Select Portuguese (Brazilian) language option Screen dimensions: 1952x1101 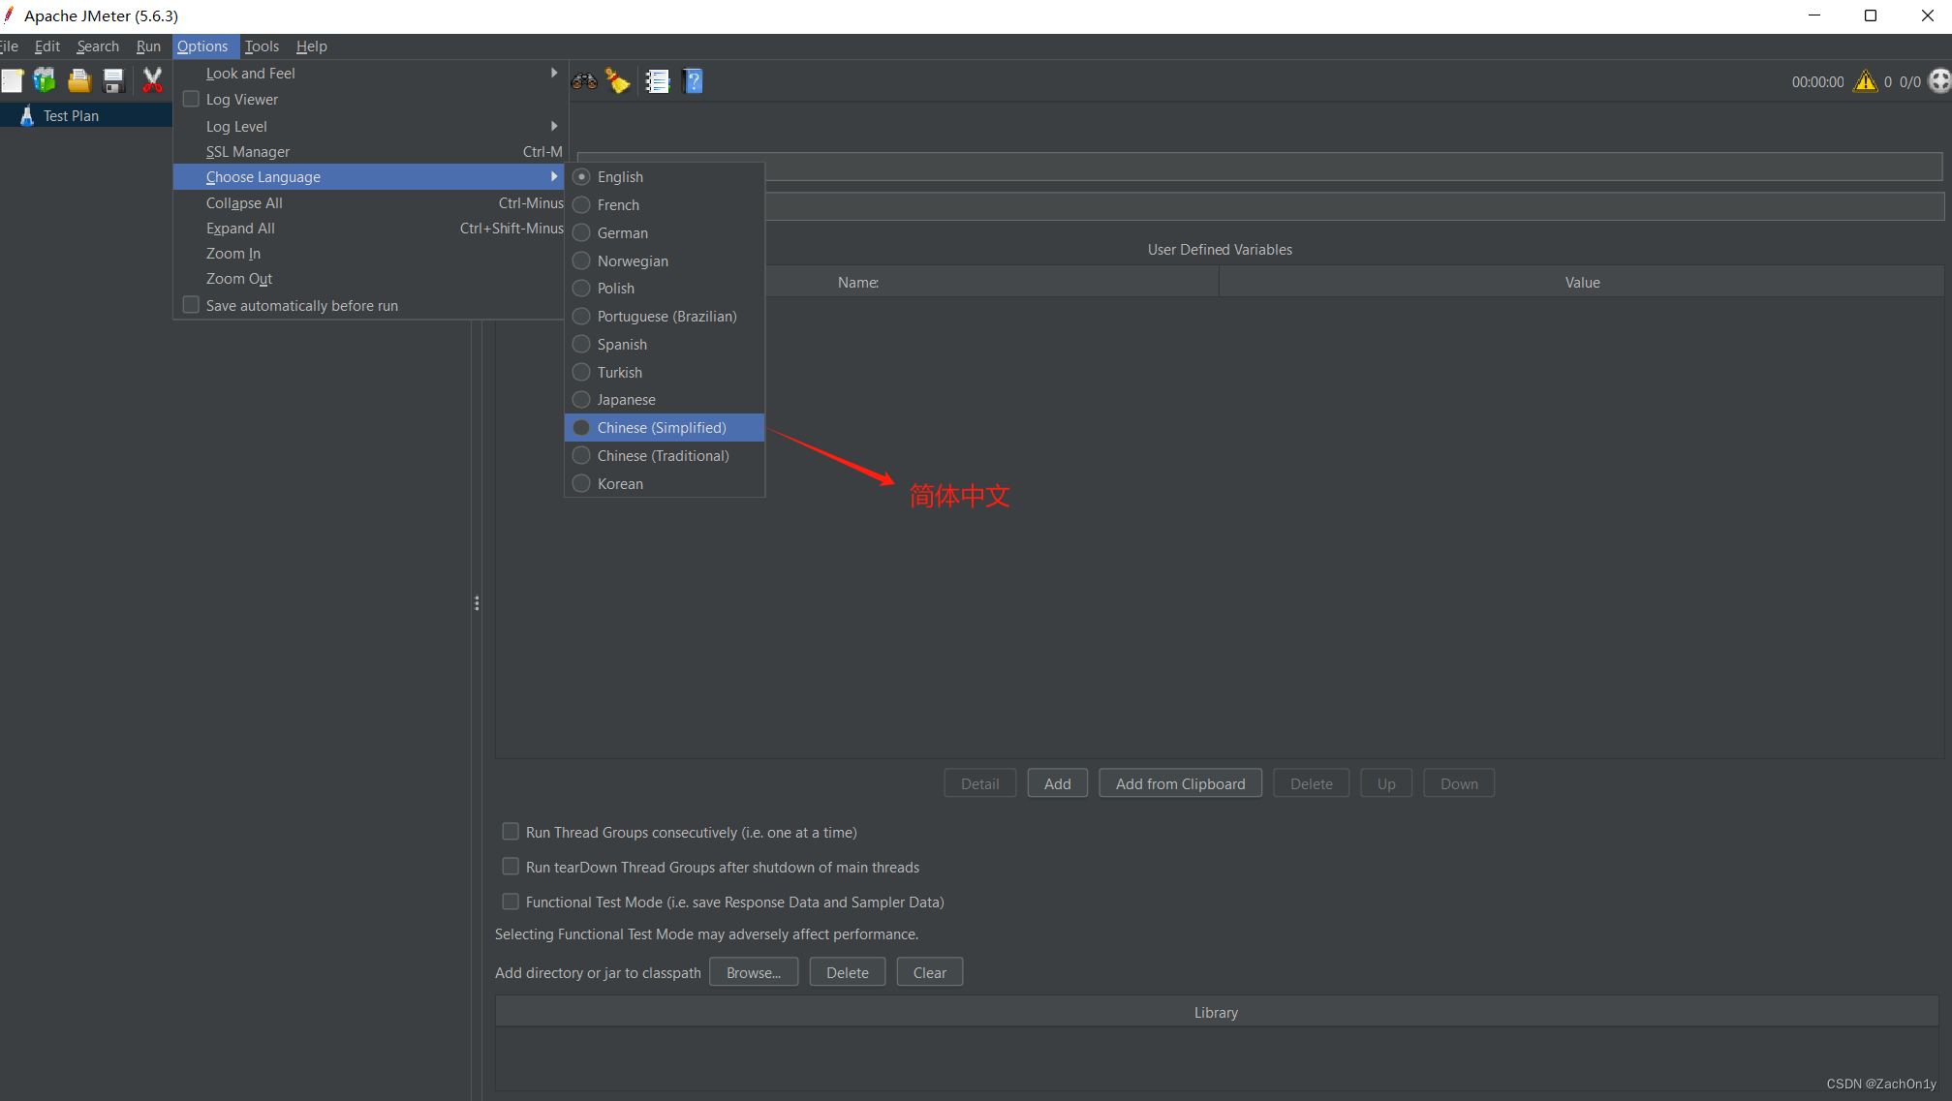pyautogui.click(x=665, y=316)
